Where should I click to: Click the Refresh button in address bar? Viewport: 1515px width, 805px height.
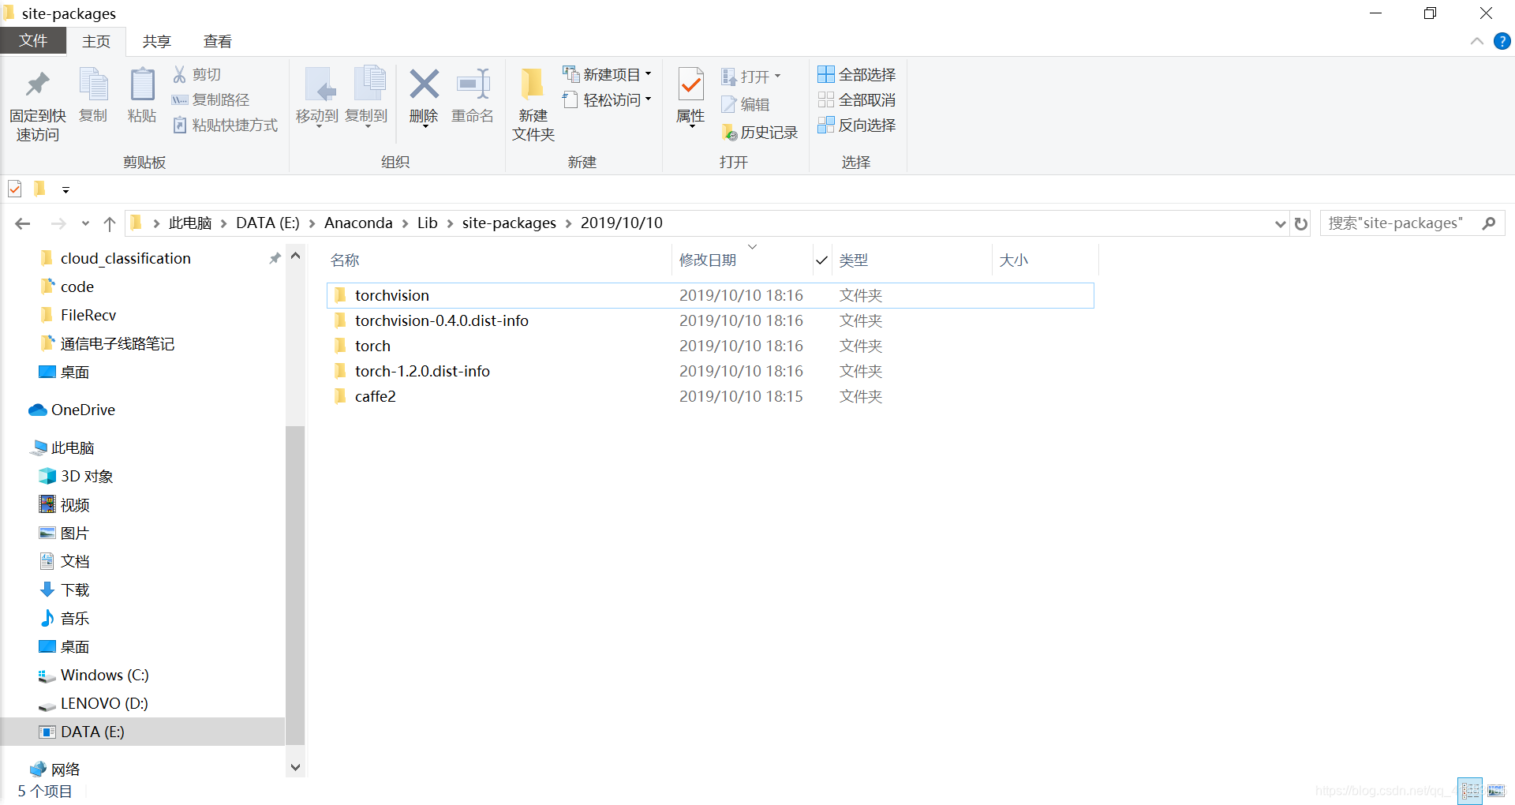click(1301, 223)
